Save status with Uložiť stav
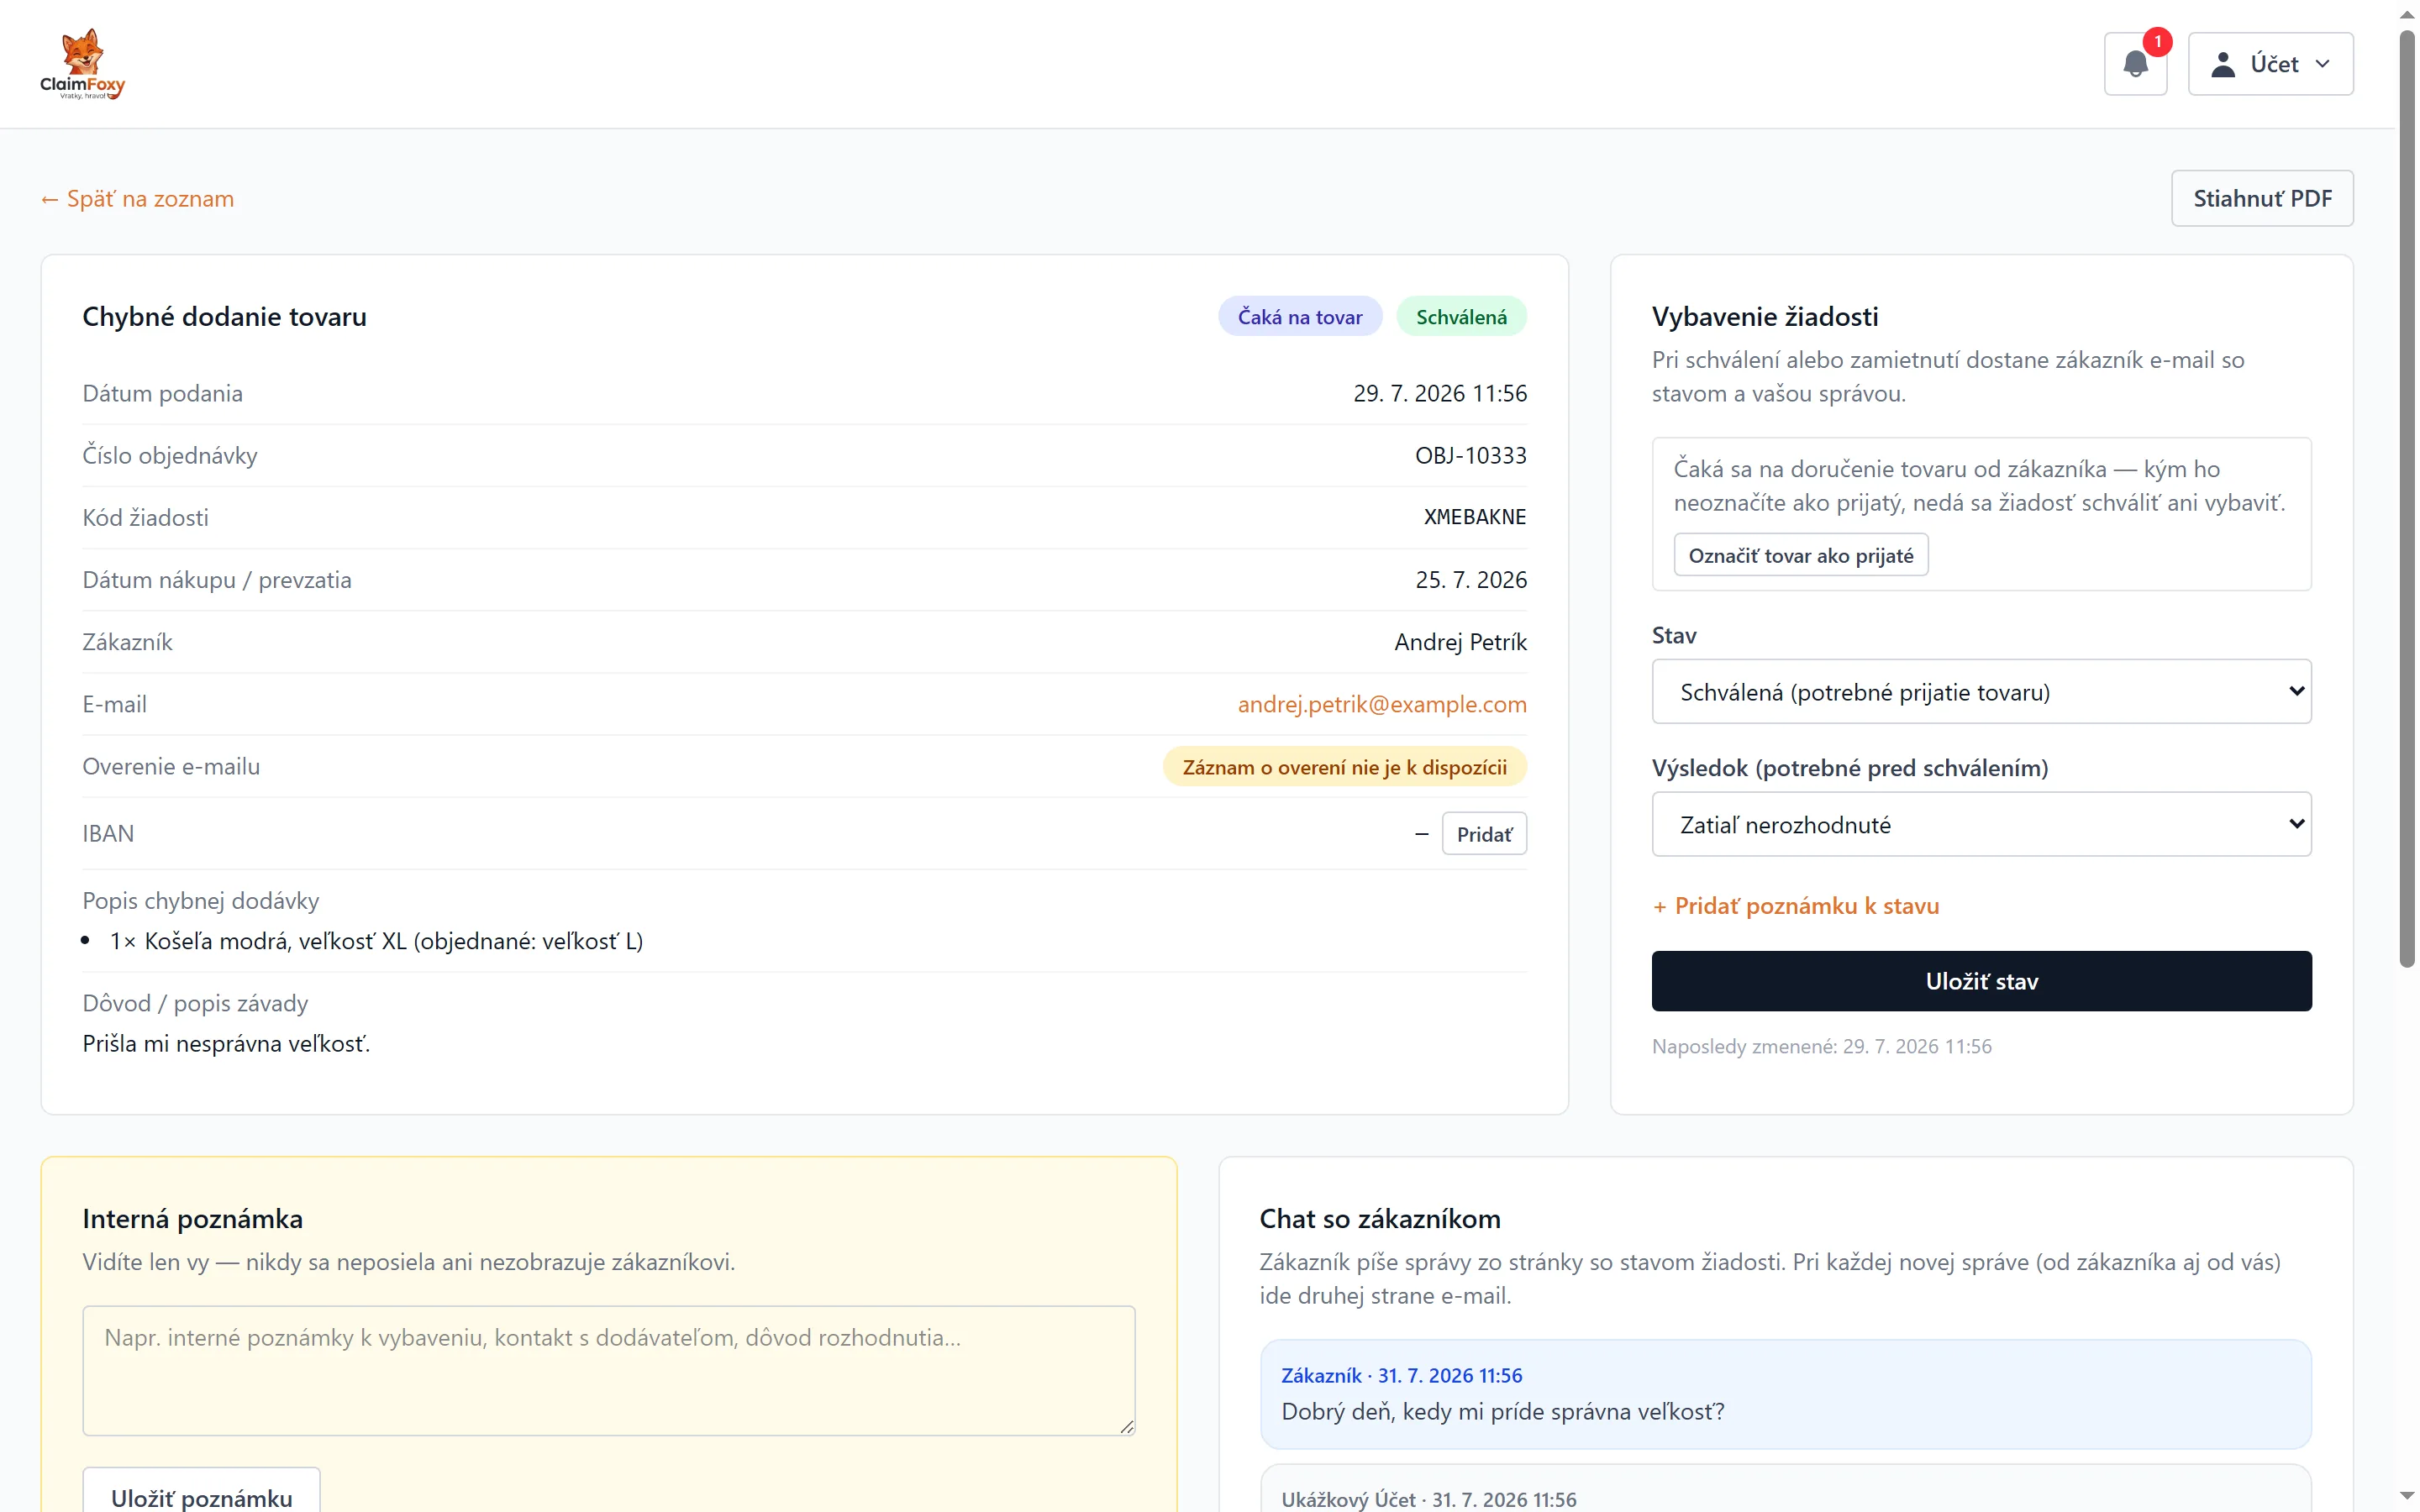 click(x=1981, y=981)
